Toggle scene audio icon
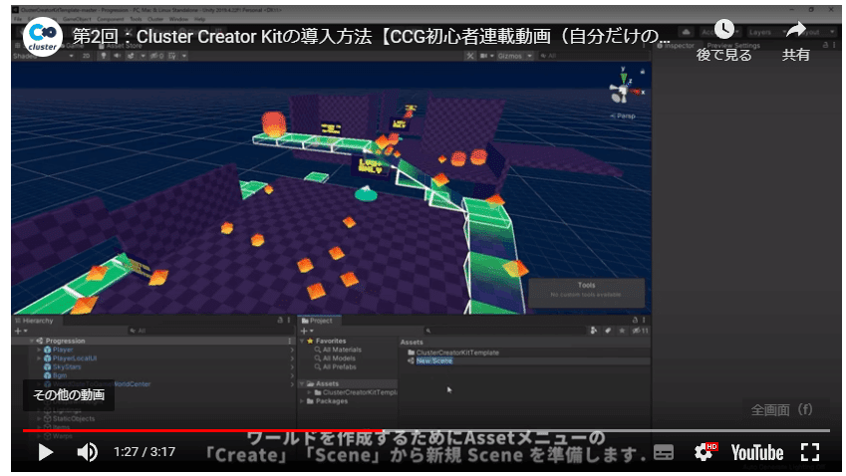The height and width of the screenshot is (476, 846). [117, 56]
